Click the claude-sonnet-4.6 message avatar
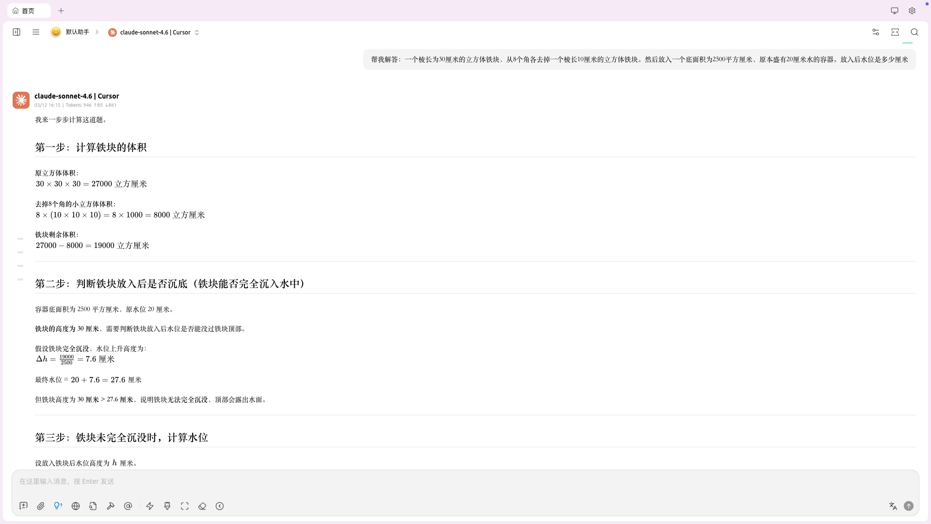The height and width of the screenshot is (524, 931). (21, 100)
